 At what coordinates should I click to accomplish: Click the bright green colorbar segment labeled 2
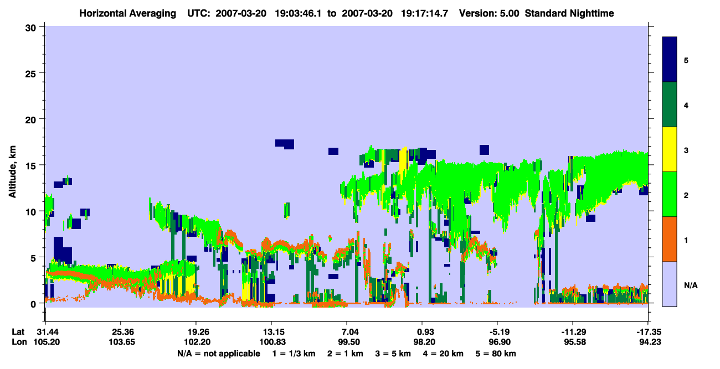tap(670, 194)
